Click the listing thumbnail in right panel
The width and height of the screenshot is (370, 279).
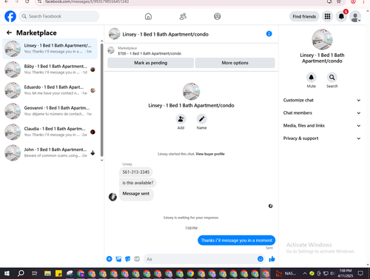tap(322, 39)
